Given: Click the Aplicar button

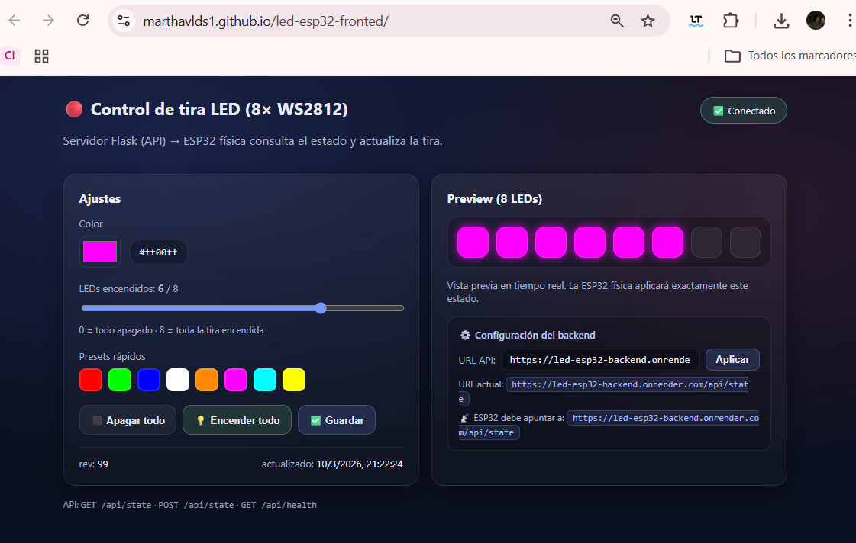Looking at the screenshot, I should [732, 360].
